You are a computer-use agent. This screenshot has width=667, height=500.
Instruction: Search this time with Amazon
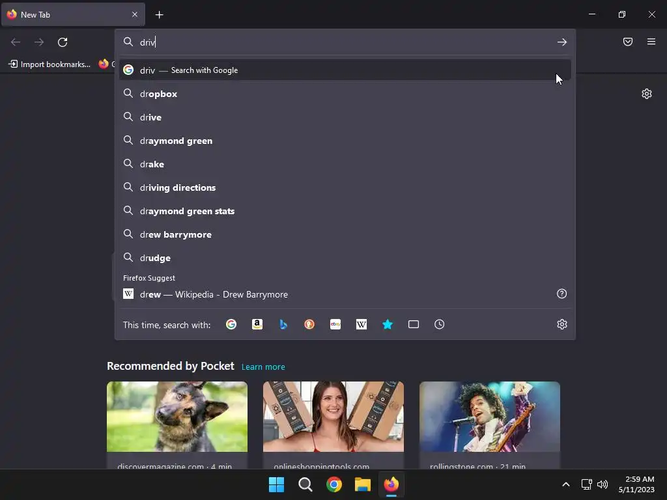click(257, 324)
